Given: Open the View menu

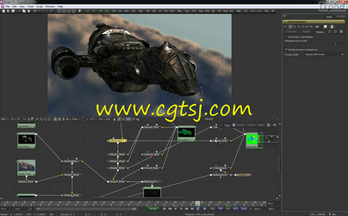Looking at the screenshot, I should click(22, 7).
